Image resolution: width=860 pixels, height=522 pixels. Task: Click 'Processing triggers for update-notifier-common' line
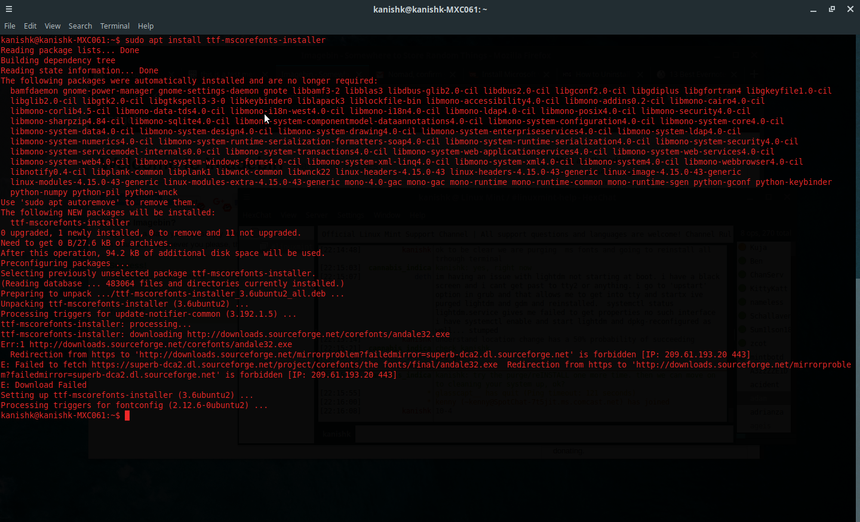coord(149,314)
